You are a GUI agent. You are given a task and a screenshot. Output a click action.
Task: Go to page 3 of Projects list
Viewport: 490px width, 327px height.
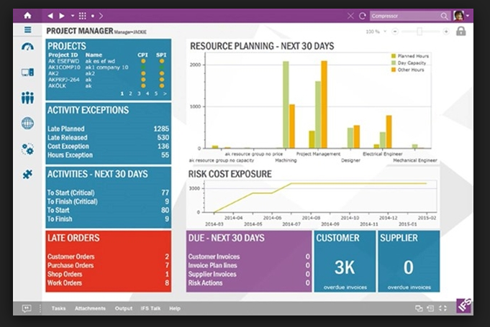coord(140,93)
